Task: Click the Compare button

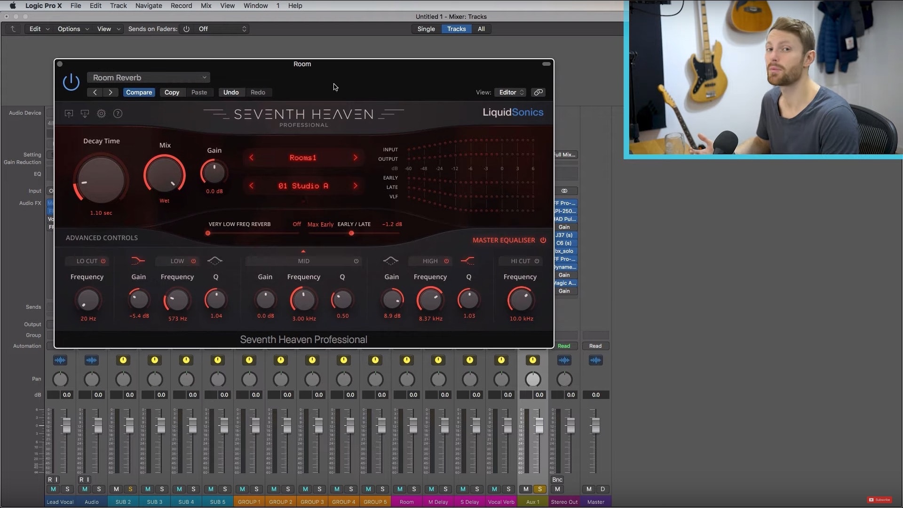Action: point(139,93)
